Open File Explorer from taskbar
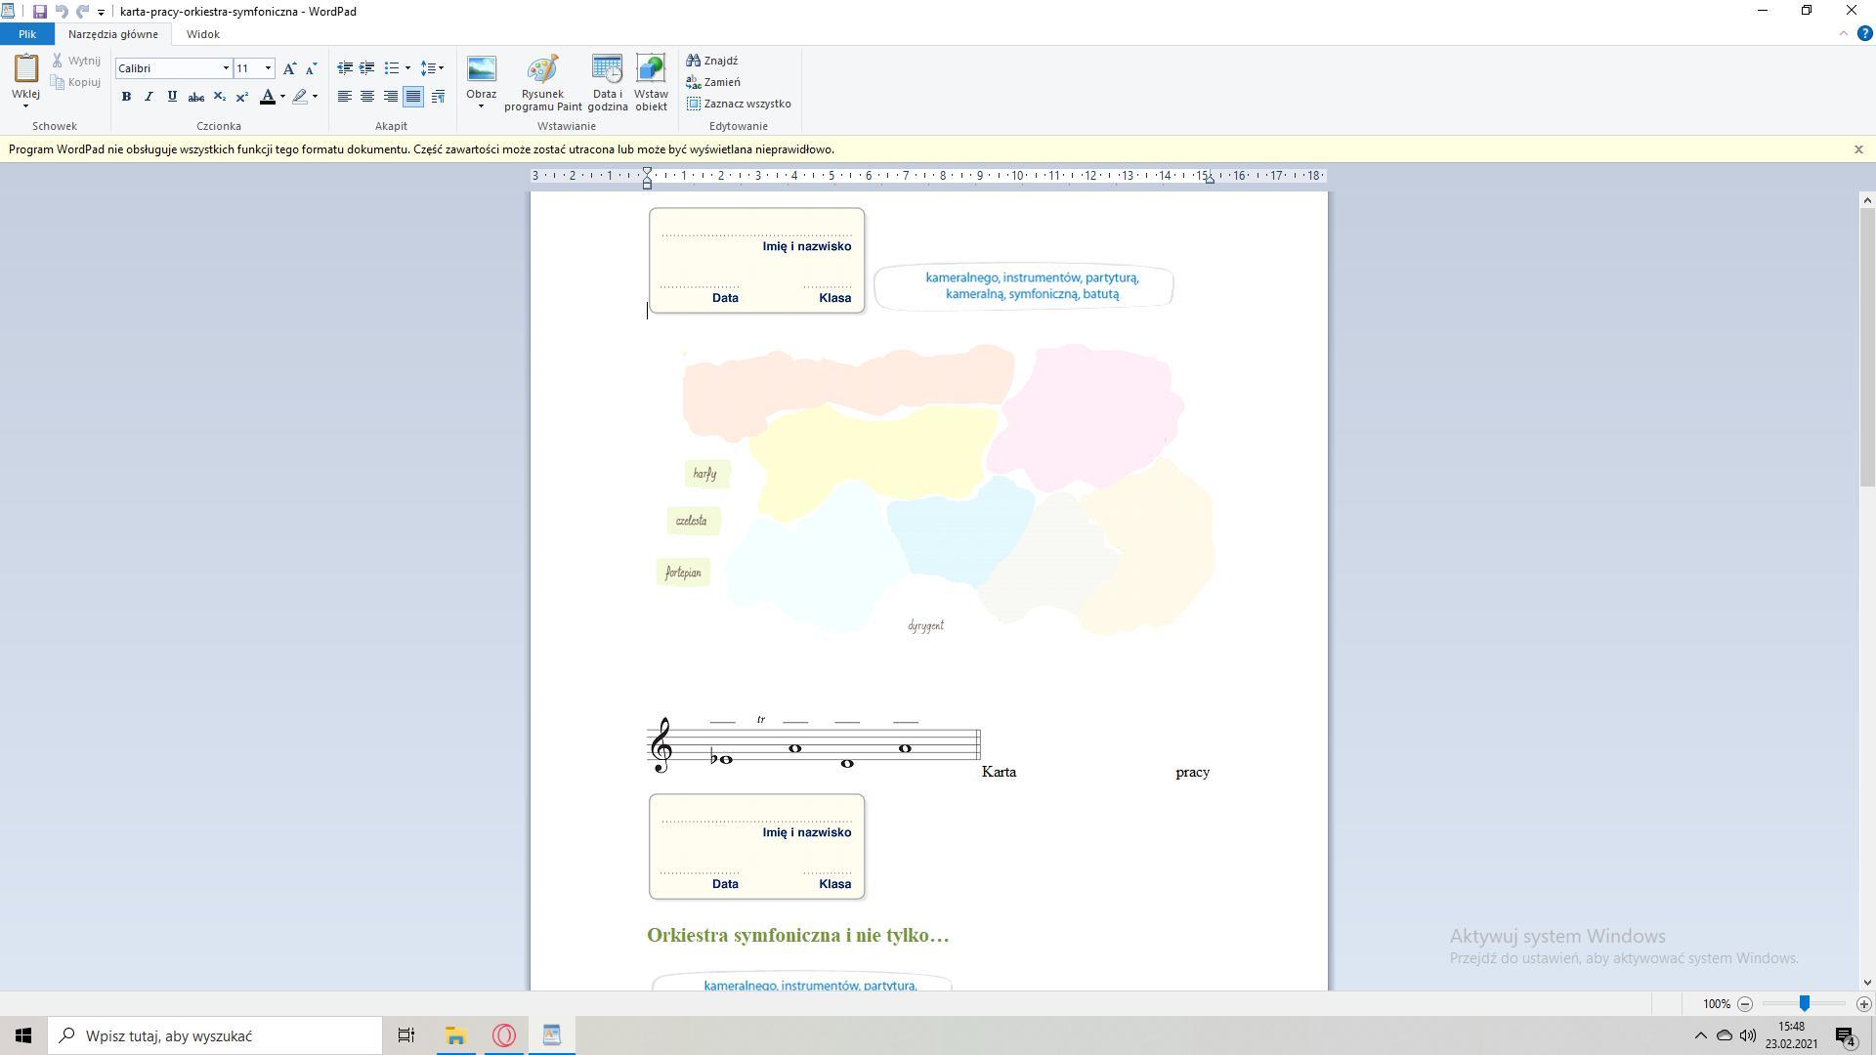 point(455,1035)
